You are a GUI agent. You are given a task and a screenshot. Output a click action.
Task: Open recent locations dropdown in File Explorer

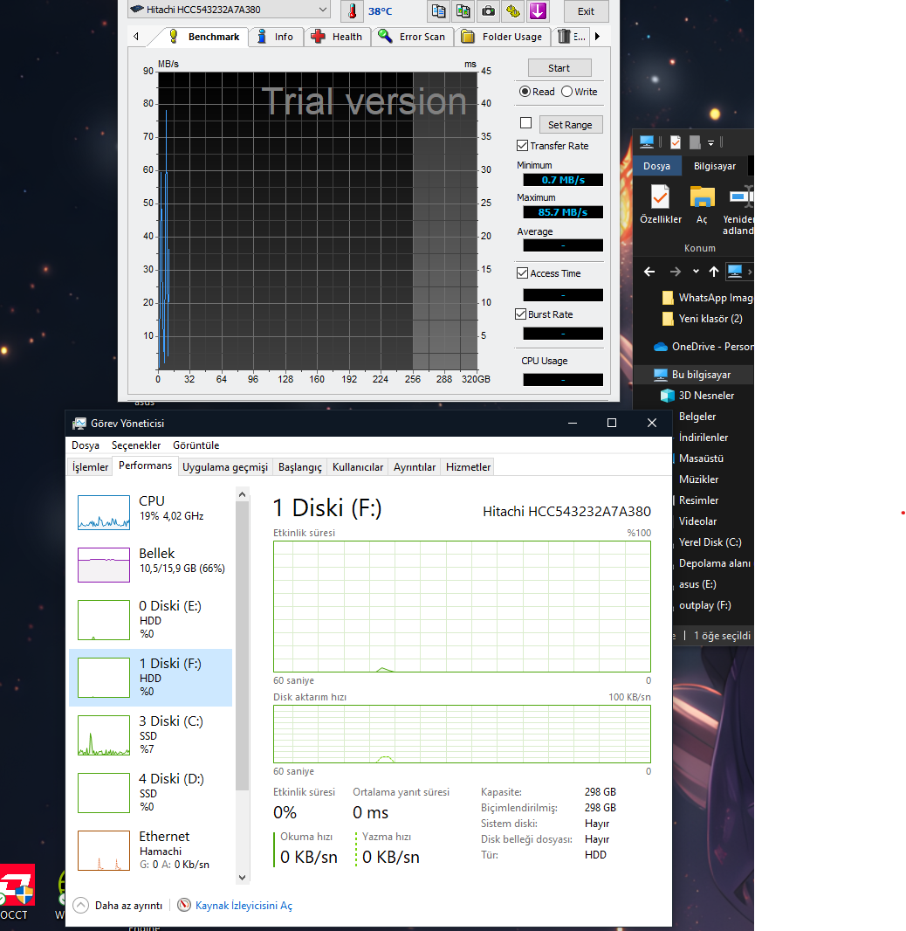tap(696, 272)
